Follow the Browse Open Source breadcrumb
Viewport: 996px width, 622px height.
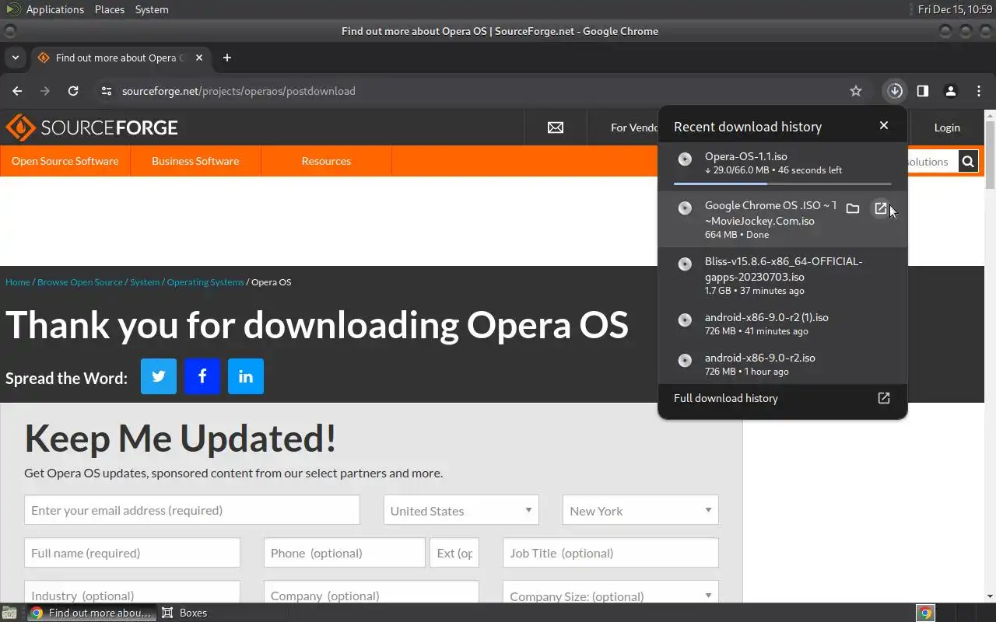coord(80,282)
